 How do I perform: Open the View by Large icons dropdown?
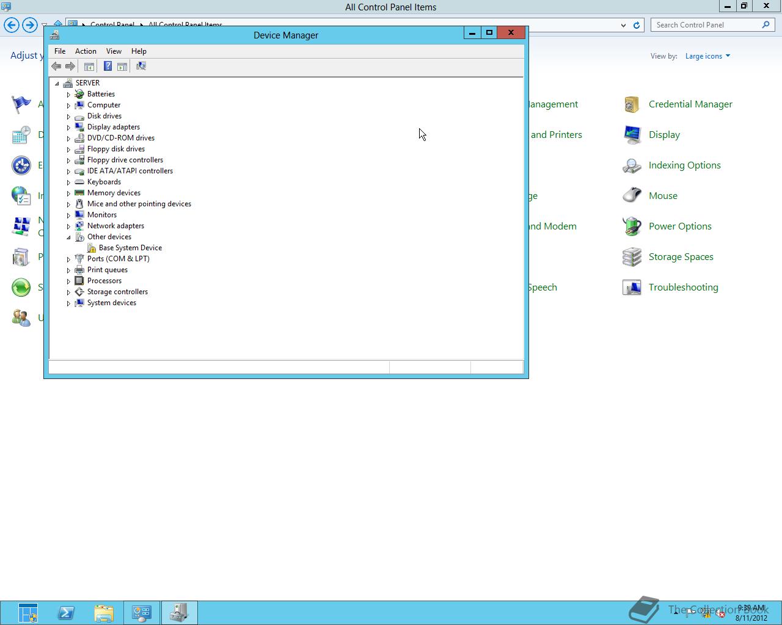pyautogui.click(x=707, y=56)
